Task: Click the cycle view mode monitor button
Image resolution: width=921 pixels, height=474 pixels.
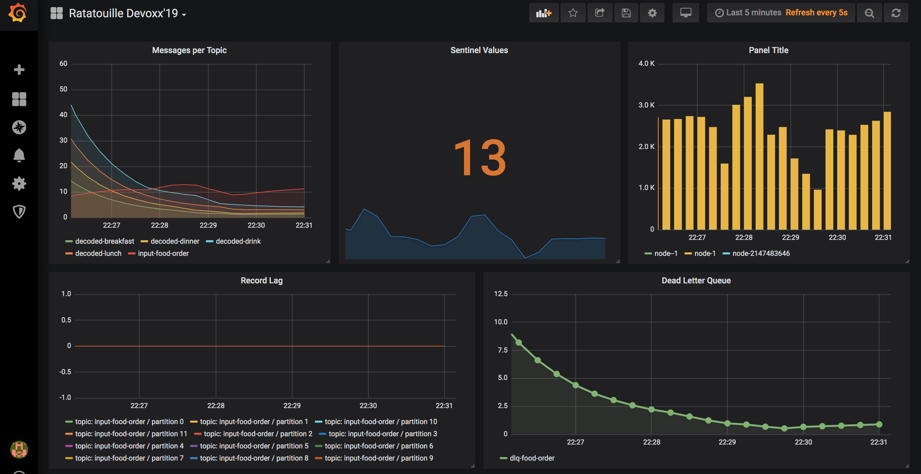Action: pyautogui.click(x=685, y=13)
